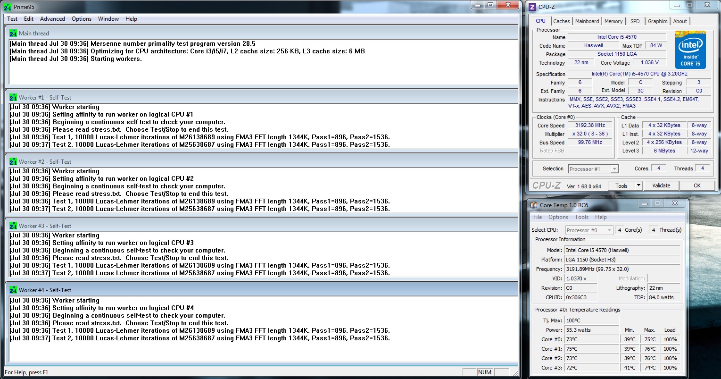
Task: Click the VID value 1.0370 v
Action: pos(580,278)
